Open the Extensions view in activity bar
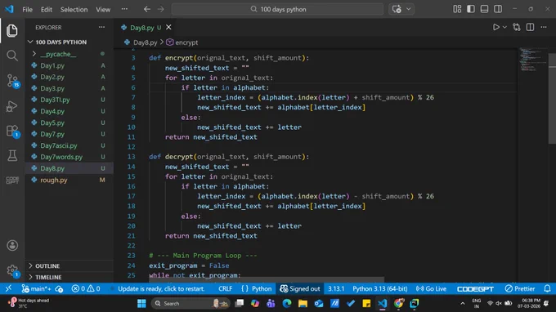Image resolution: width=556 pixels, height=312 pixels. tap(12, 131)
